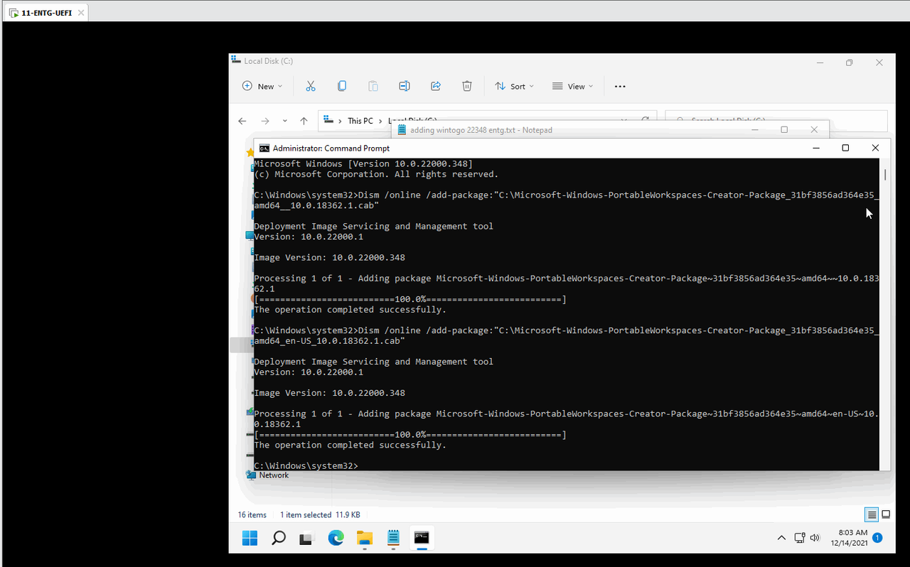Click the Paste clipboard icon in Explorer toolbar
The width and height of the screenshot is (910, 567).
click(x=373, y=86)
